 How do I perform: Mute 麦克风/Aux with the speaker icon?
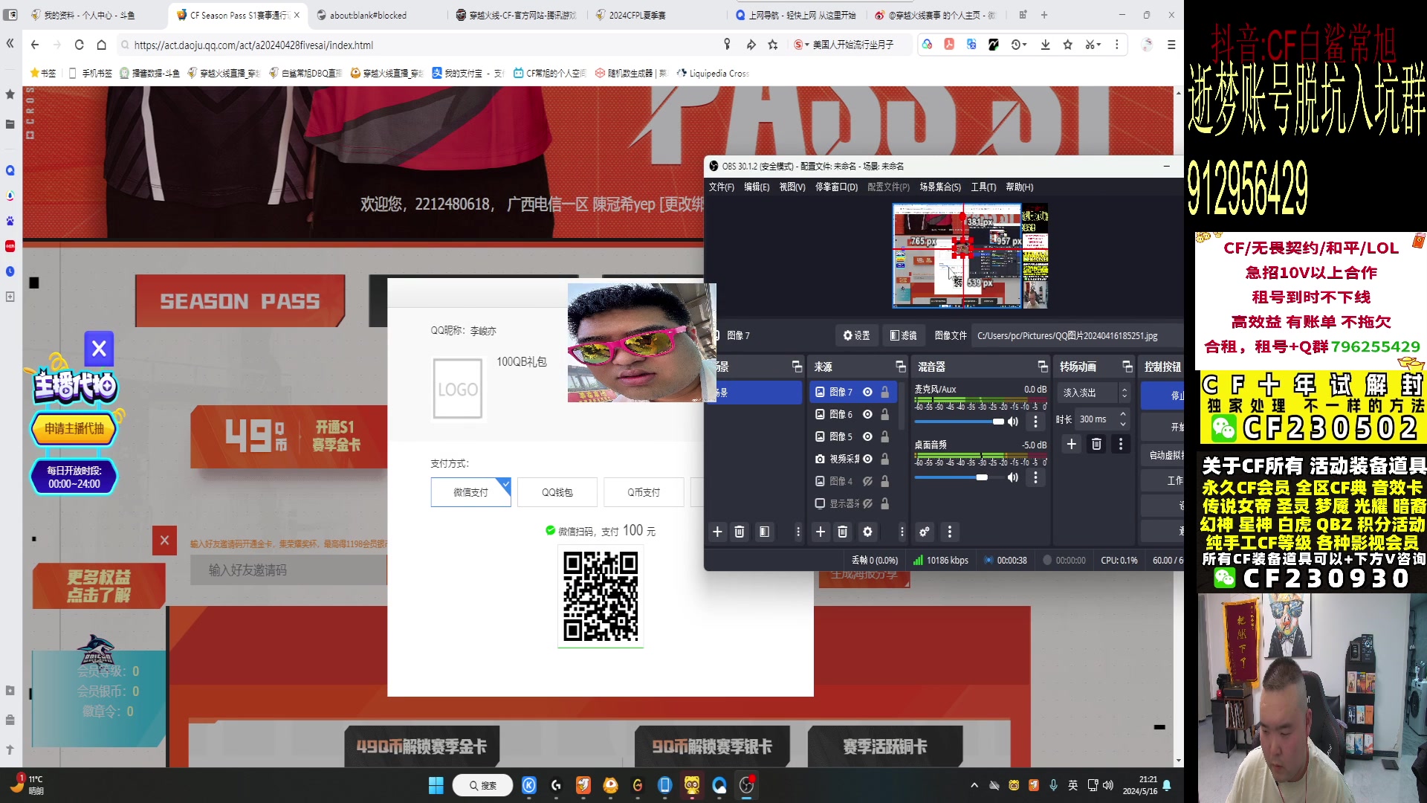[x=1012, y=422]
